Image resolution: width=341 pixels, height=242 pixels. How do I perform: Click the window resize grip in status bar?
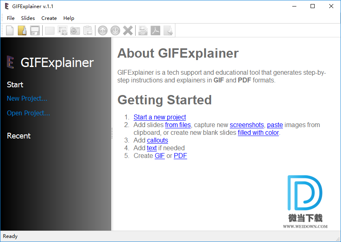tap(337, 239)
